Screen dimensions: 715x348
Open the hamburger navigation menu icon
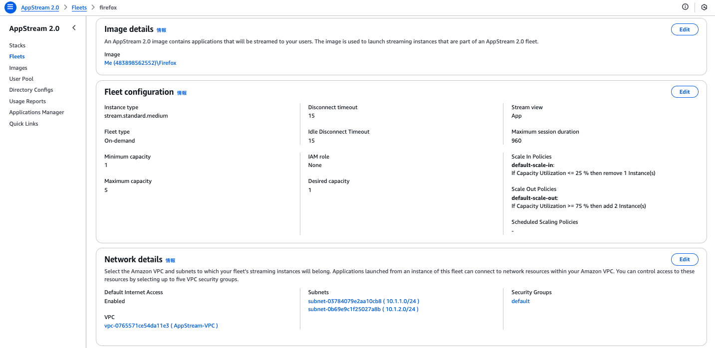click(x=10, y=7)
